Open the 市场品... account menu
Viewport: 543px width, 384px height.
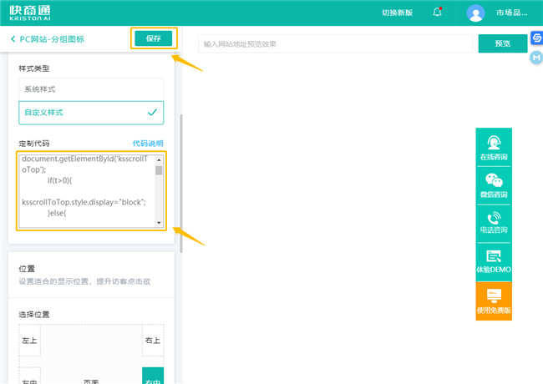click(x=511, y=13)
